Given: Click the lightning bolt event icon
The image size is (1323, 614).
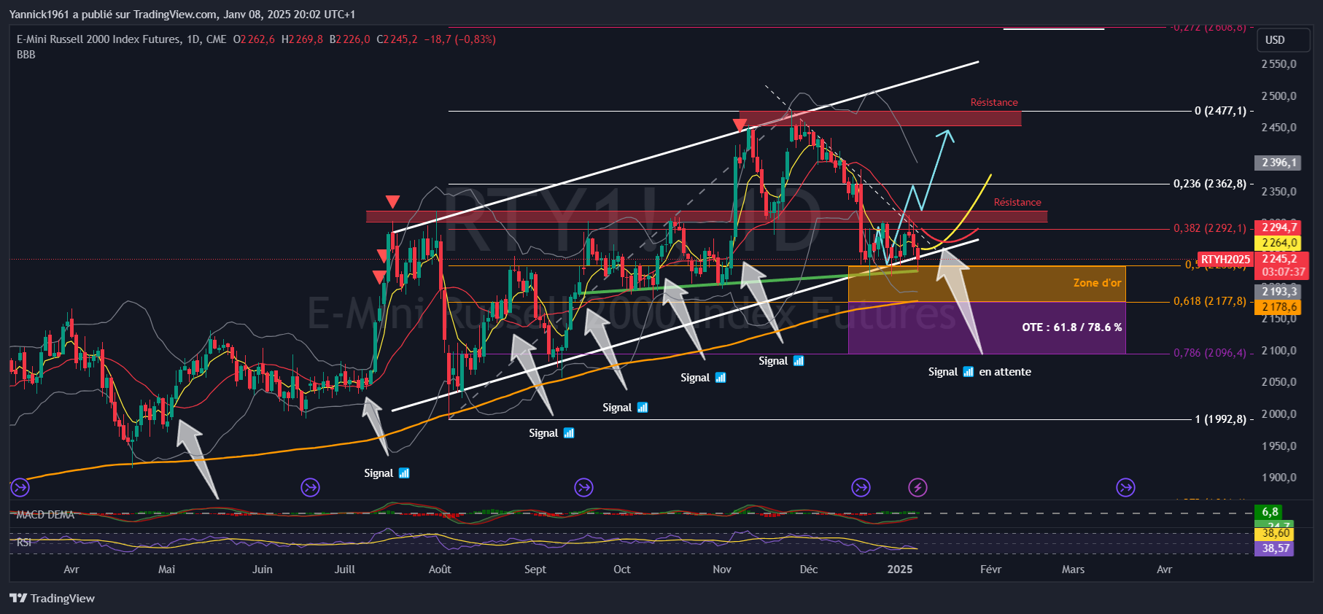Looking at the screenshot, I should click(917, 487).
